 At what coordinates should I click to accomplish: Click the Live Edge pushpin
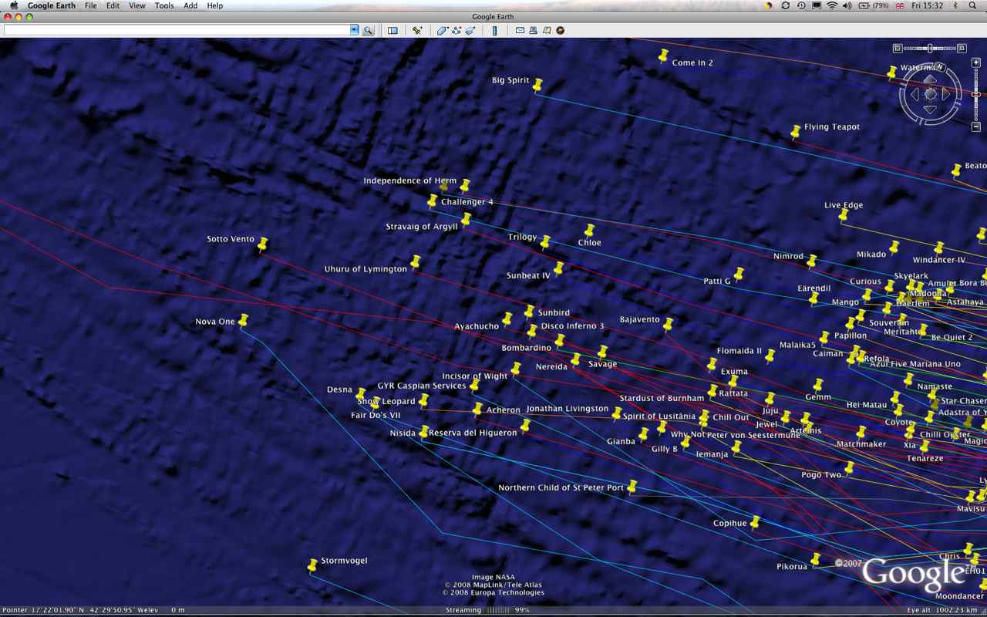844,216
